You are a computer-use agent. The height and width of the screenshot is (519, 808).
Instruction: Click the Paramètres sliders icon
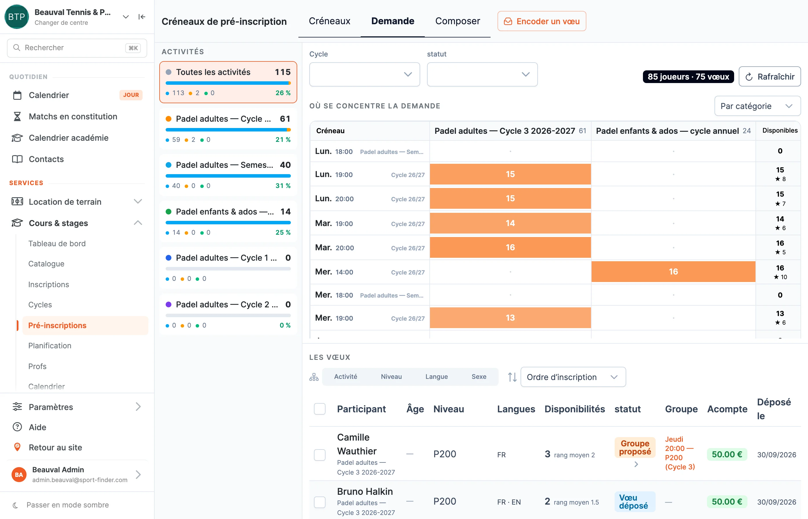(x=17, y=407)
